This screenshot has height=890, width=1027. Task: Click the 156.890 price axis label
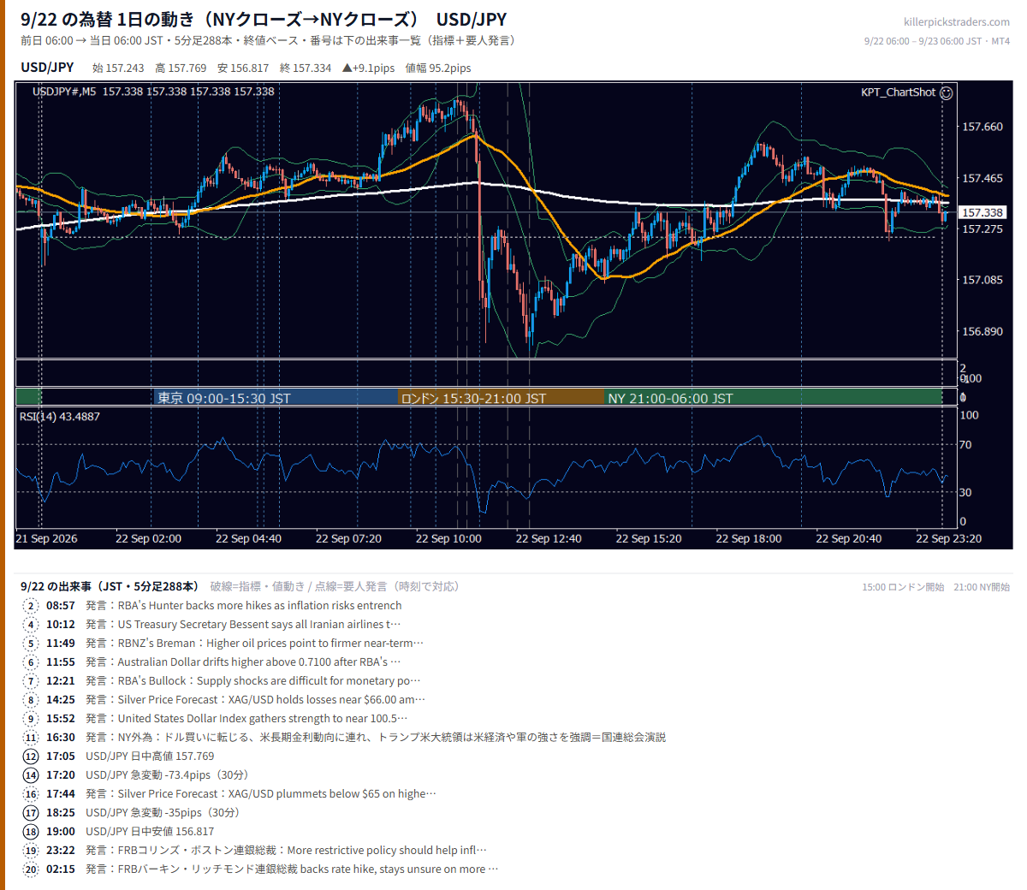click(x=982, y=331)
